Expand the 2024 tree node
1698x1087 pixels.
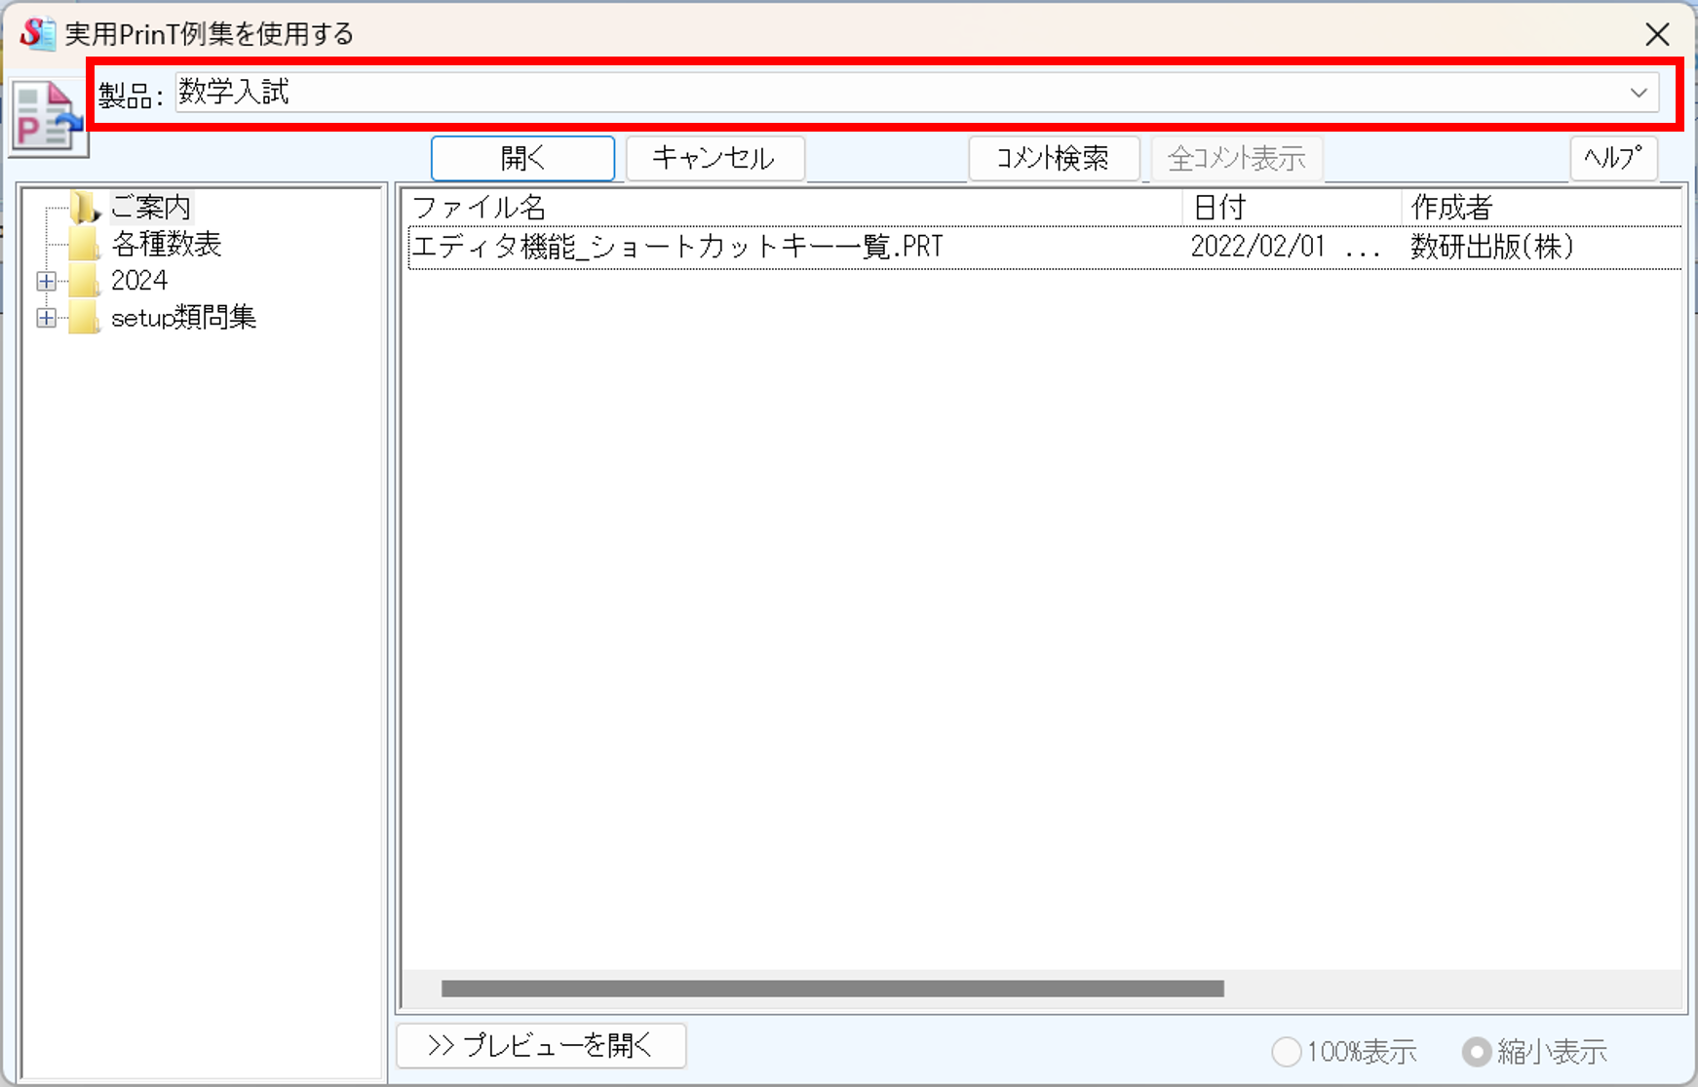click(46, 281)
